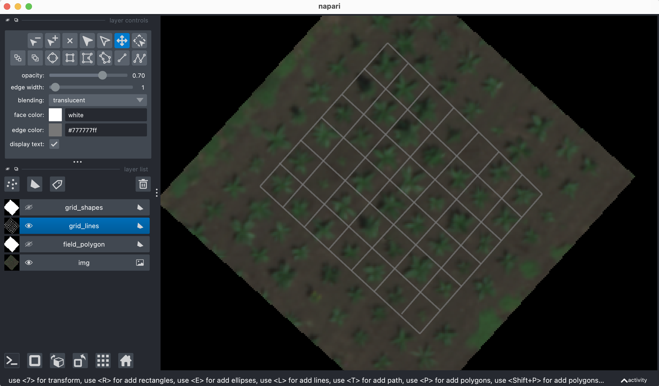Click the opacity value 0.70
Image resolution: width=659 pixels, height=386 pixels.
click(x=139, y=76)
